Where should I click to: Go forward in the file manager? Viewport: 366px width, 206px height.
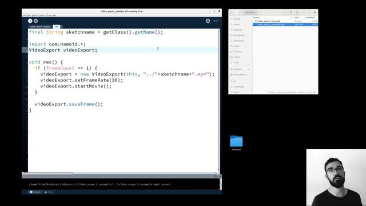(x=236, y=13)
